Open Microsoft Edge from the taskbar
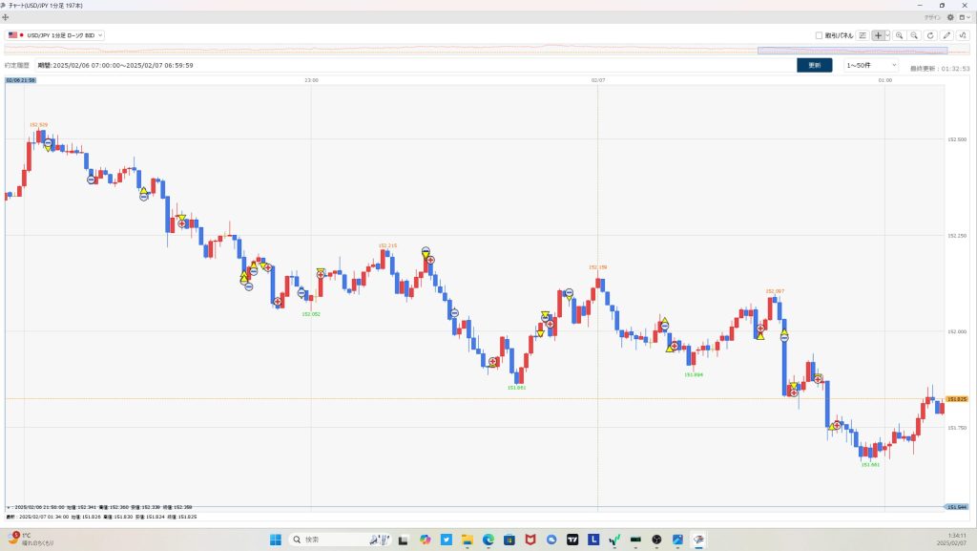The width and height of the screenshot is (977, 551). point(488,540)
